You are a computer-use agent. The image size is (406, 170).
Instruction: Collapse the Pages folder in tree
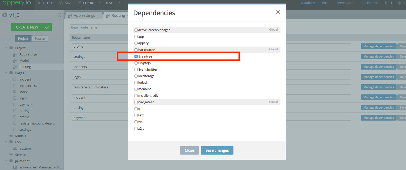point(6,73)
